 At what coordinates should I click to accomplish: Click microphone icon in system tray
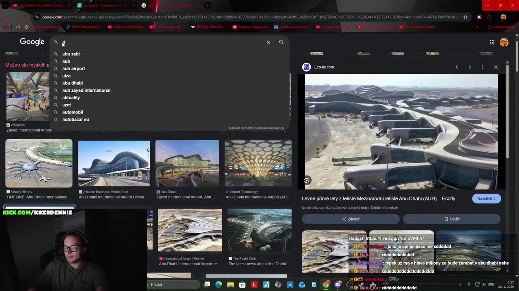click(x=469, y=285)
